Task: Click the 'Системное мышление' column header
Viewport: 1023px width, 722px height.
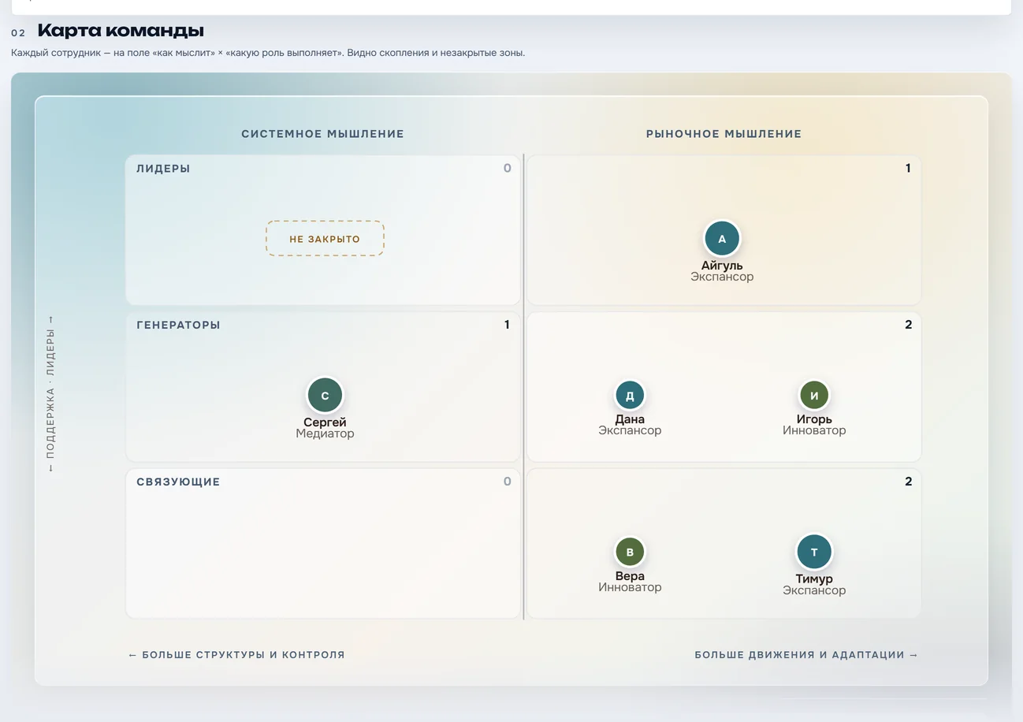Action: point(322,134)
